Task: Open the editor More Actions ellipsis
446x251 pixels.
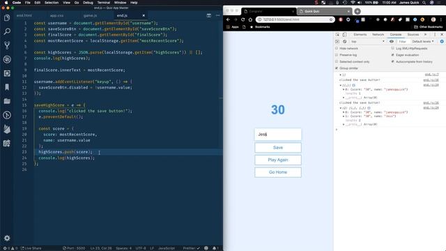Action: (218, 15)
